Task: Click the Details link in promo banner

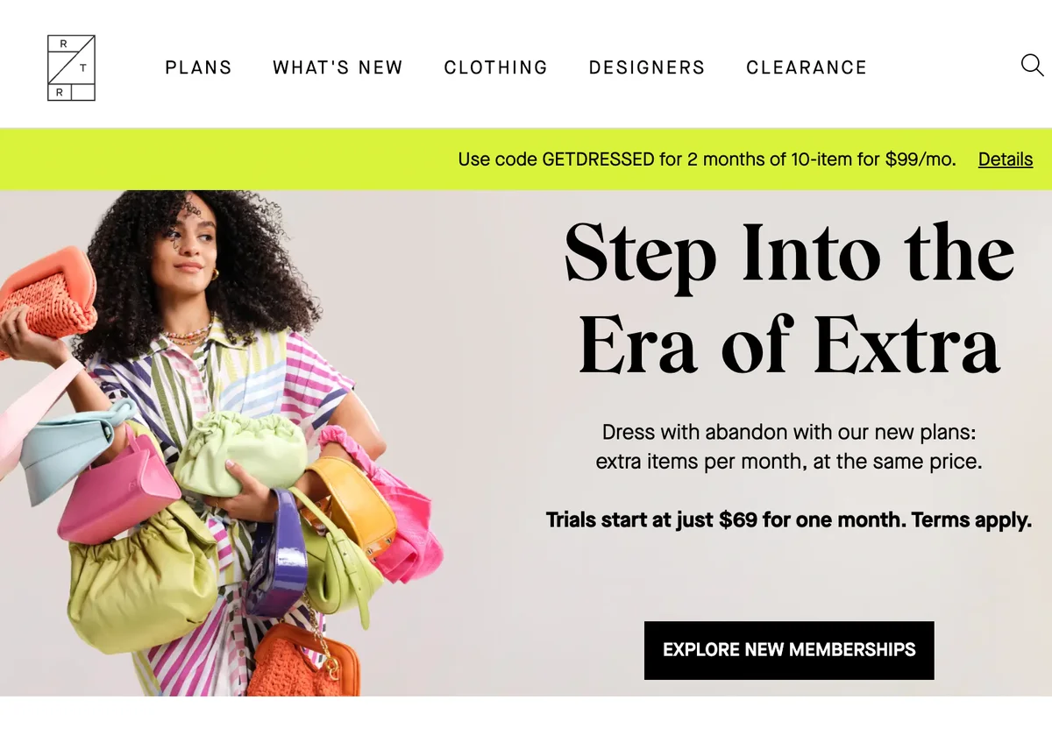Action: click(x=1006, y=159)
